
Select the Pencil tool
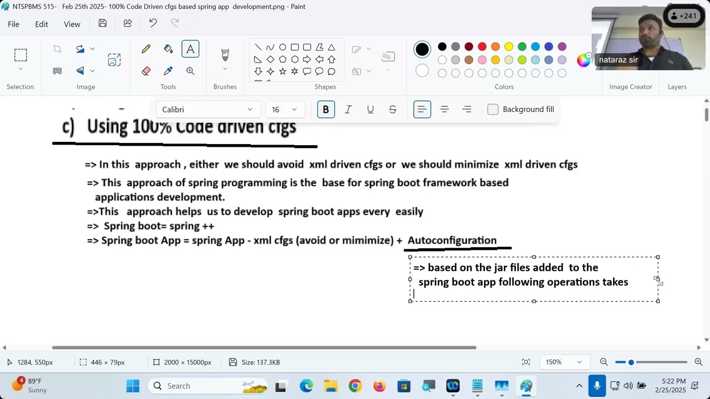click(146, 49)
